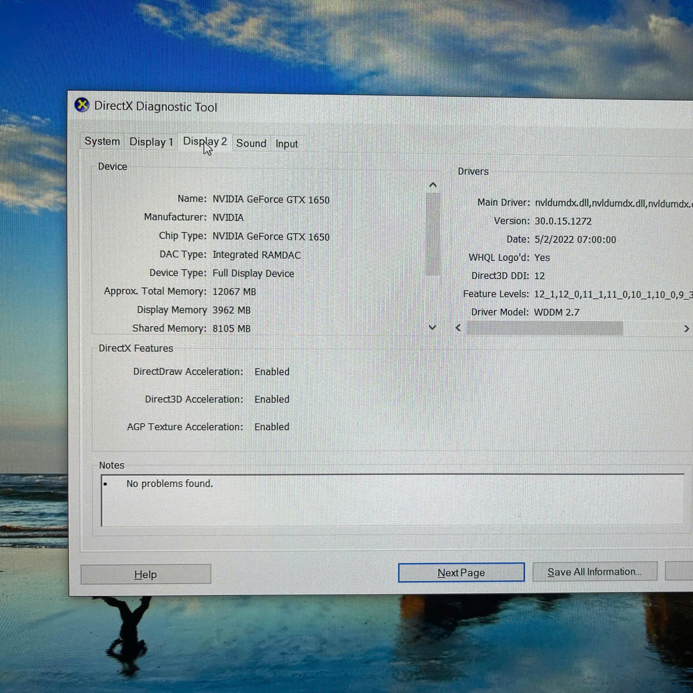Viewport: 693px width, 693px height.
Task: Click the AGP Texture Acceleration Enabled value
Action: (272, 427)
